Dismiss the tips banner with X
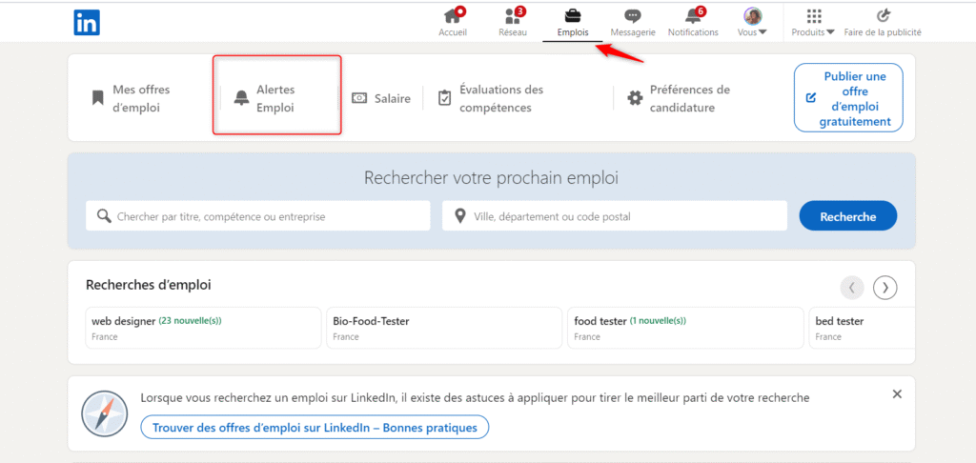 point(897,393)
